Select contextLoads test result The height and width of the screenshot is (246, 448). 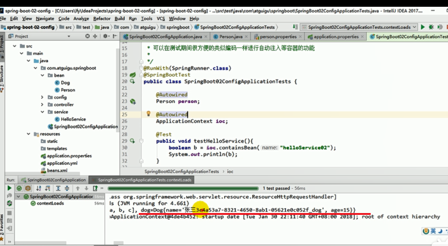click(x=50, y=203)
